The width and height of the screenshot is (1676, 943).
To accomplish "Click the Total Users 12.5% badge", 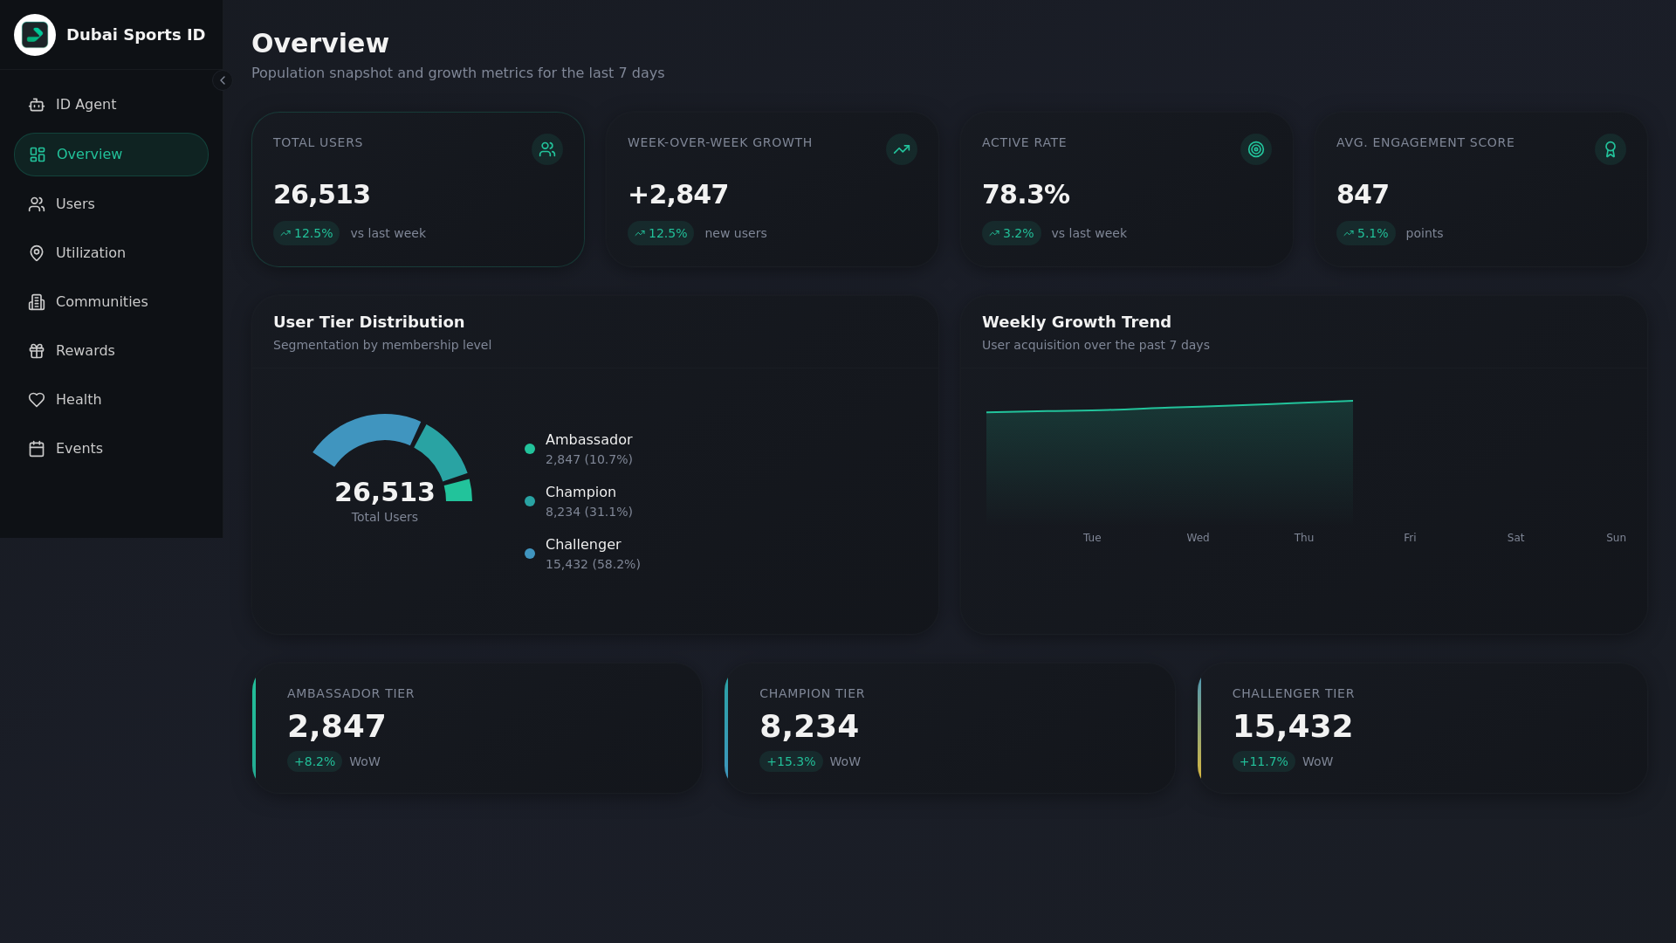I will click(x=306, y=233).
